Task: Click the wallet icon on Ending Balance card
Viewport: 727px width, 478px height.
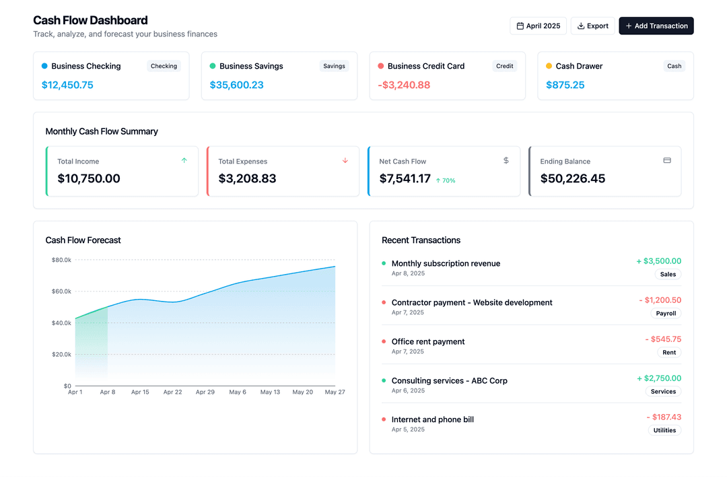Action: point(667,160)
